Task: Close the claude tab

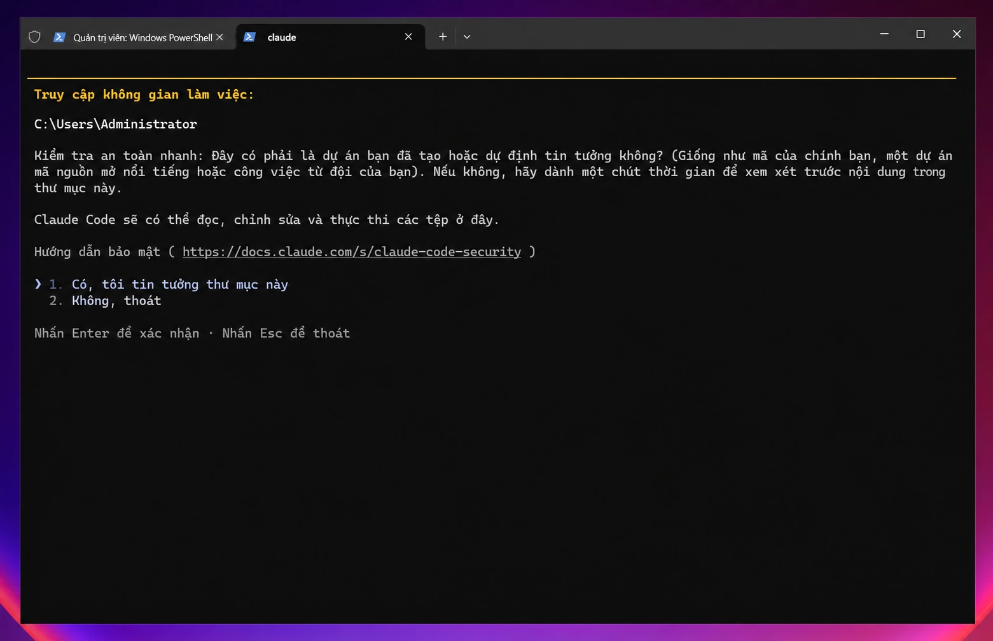Action: pyautogui.click(x=408, y=37)
